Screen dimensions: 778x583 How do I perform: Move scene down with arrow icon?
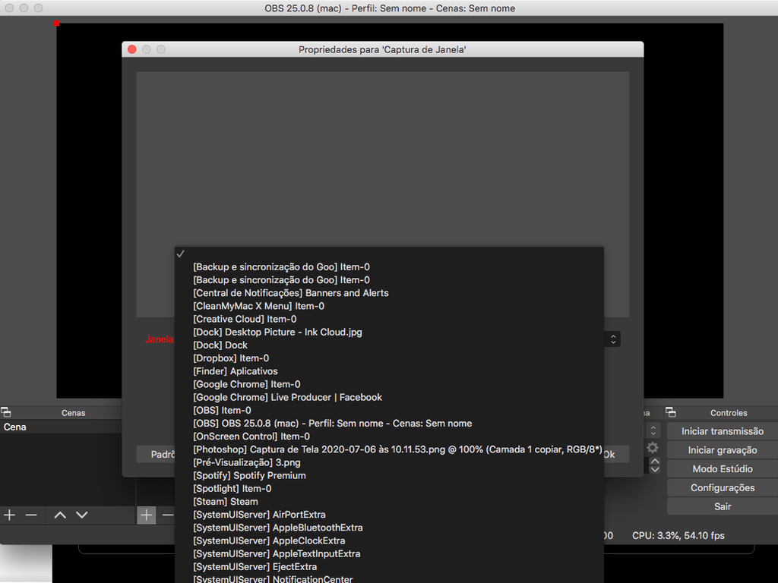tap(82, 515)
